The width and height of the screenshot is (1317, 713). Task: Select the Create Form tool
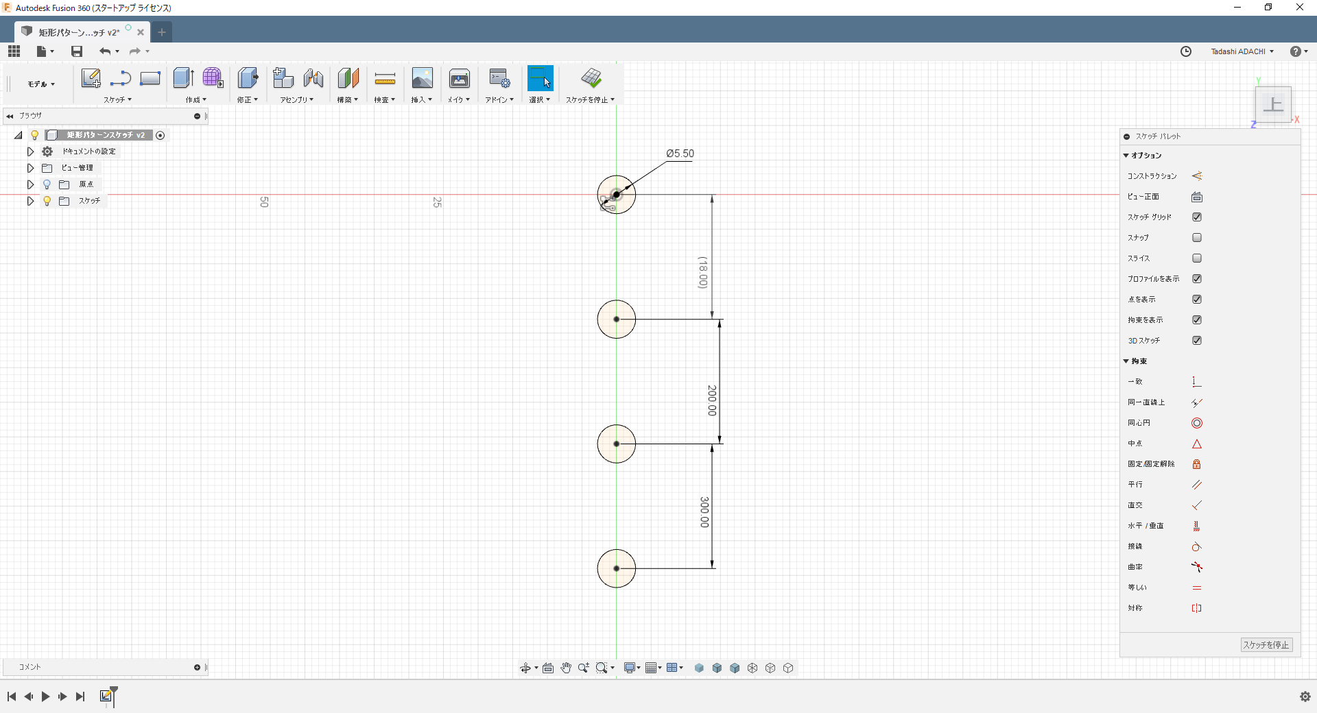click(x=213, y=78)
